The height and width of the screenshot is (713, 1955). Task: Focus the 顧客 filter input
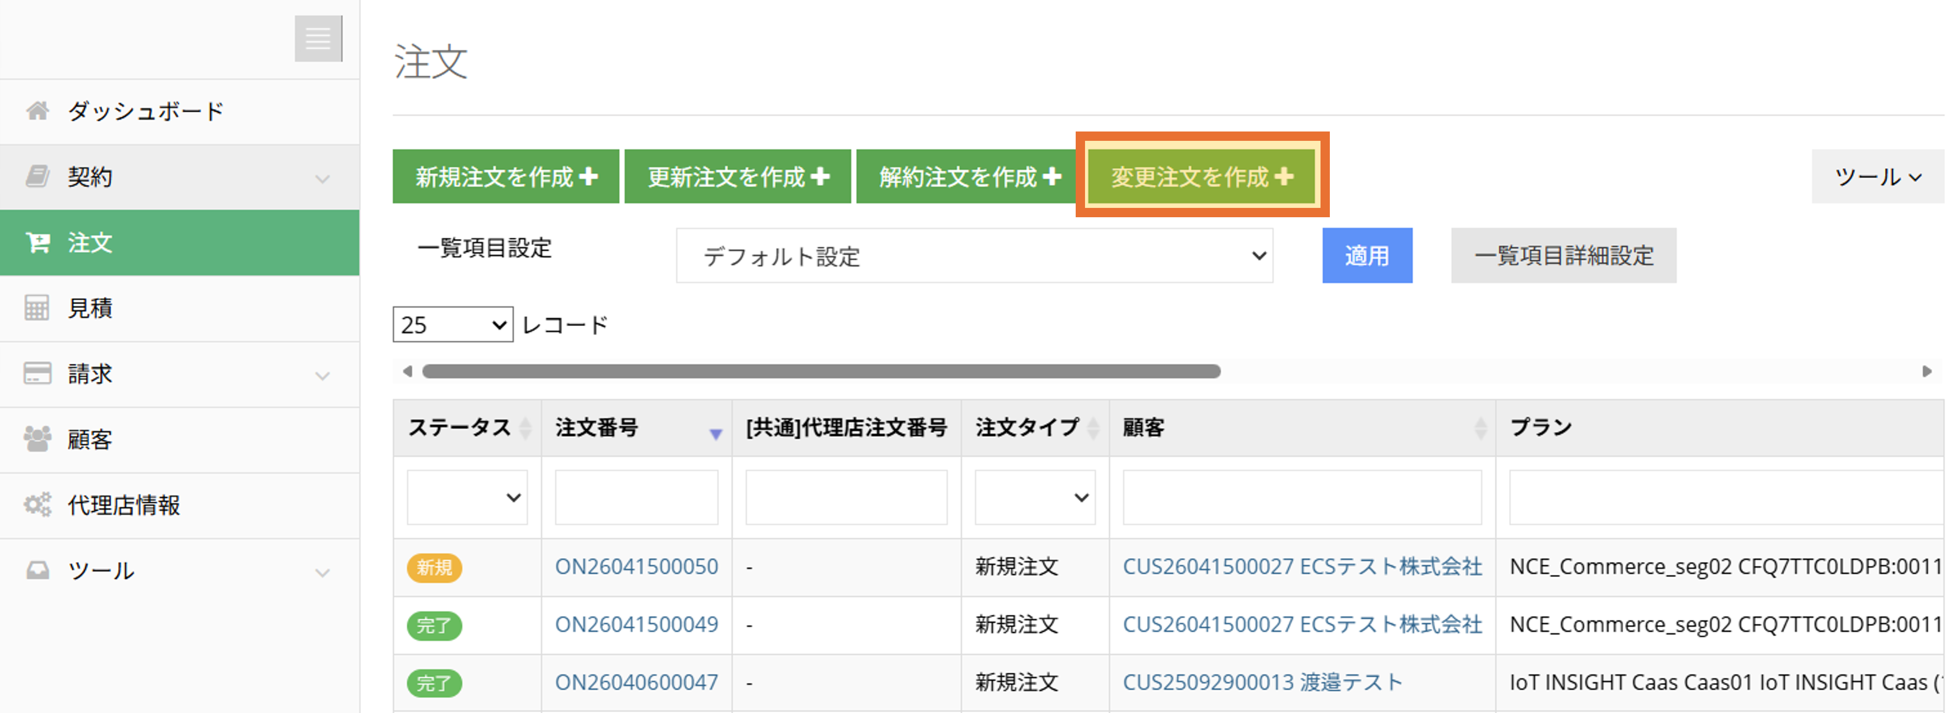[1302, 498]
